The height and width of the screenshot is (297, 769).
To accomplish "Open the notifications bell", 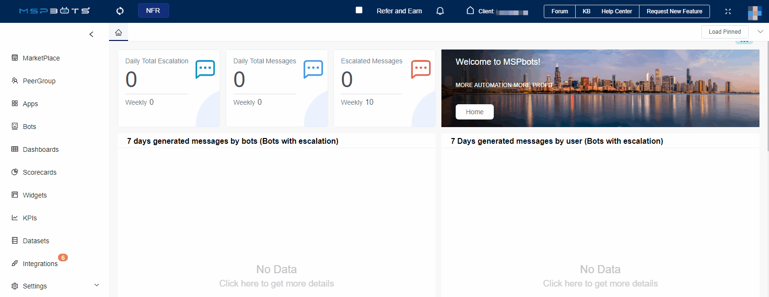I will coord(440,11).
